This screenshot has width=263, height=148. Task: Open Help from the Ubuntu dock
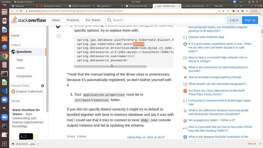coord(5,47)
